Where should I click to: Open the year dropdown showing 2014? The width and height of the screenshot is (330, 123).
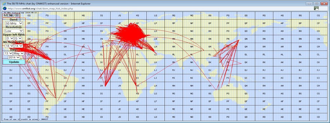(x=14, y=57)
